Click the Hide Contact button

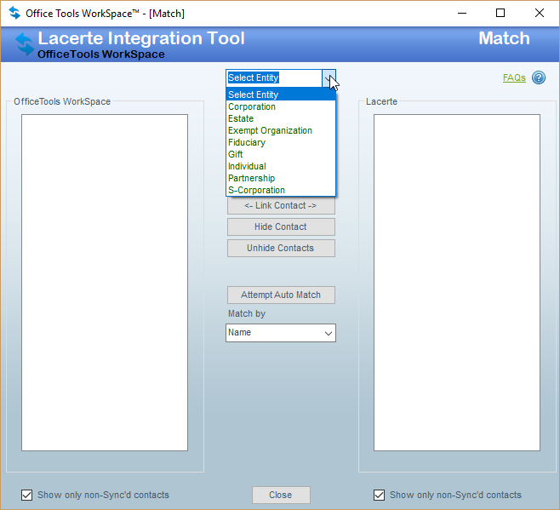[x=281, y=227]
